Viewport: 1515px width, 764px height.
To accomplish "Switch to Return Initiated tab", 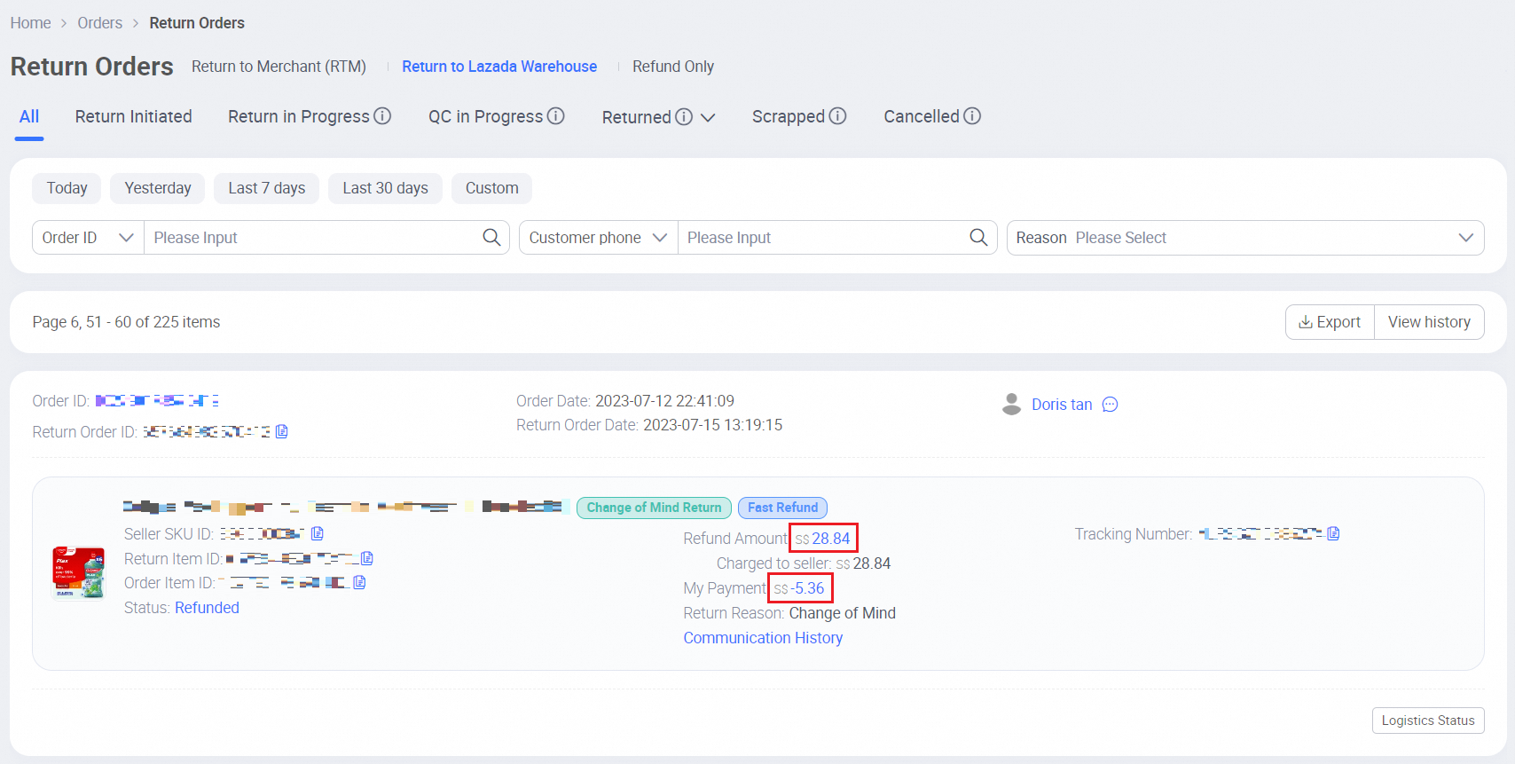I will tap(133, 116).
